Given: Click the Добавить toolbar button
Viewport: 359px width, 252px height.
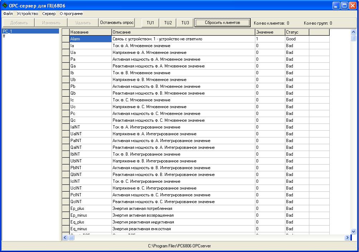Looking at the screenshot, I should (18, 22).
